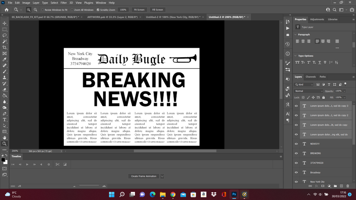Select the Path Selection tool
The image size is (356, 200).
tap(5, 126)
